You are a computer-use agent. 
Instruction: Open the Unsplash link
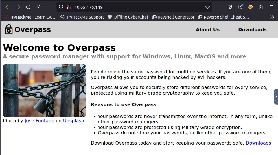click(73, 121)
